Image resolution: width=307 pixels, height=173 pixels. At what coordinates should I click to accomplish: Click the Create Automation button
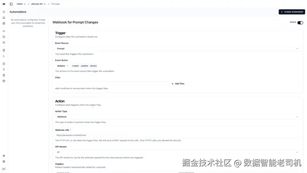[x=292, y=12]
